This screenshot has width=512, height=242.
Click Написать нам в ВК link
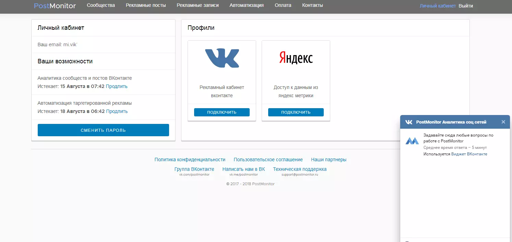(243, 169)
